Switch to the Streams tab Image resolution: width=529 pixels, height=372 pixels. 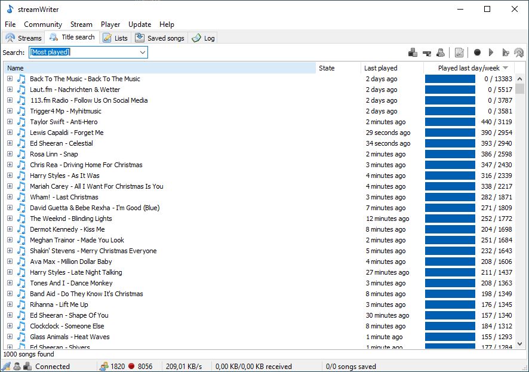tap(24, 38)
